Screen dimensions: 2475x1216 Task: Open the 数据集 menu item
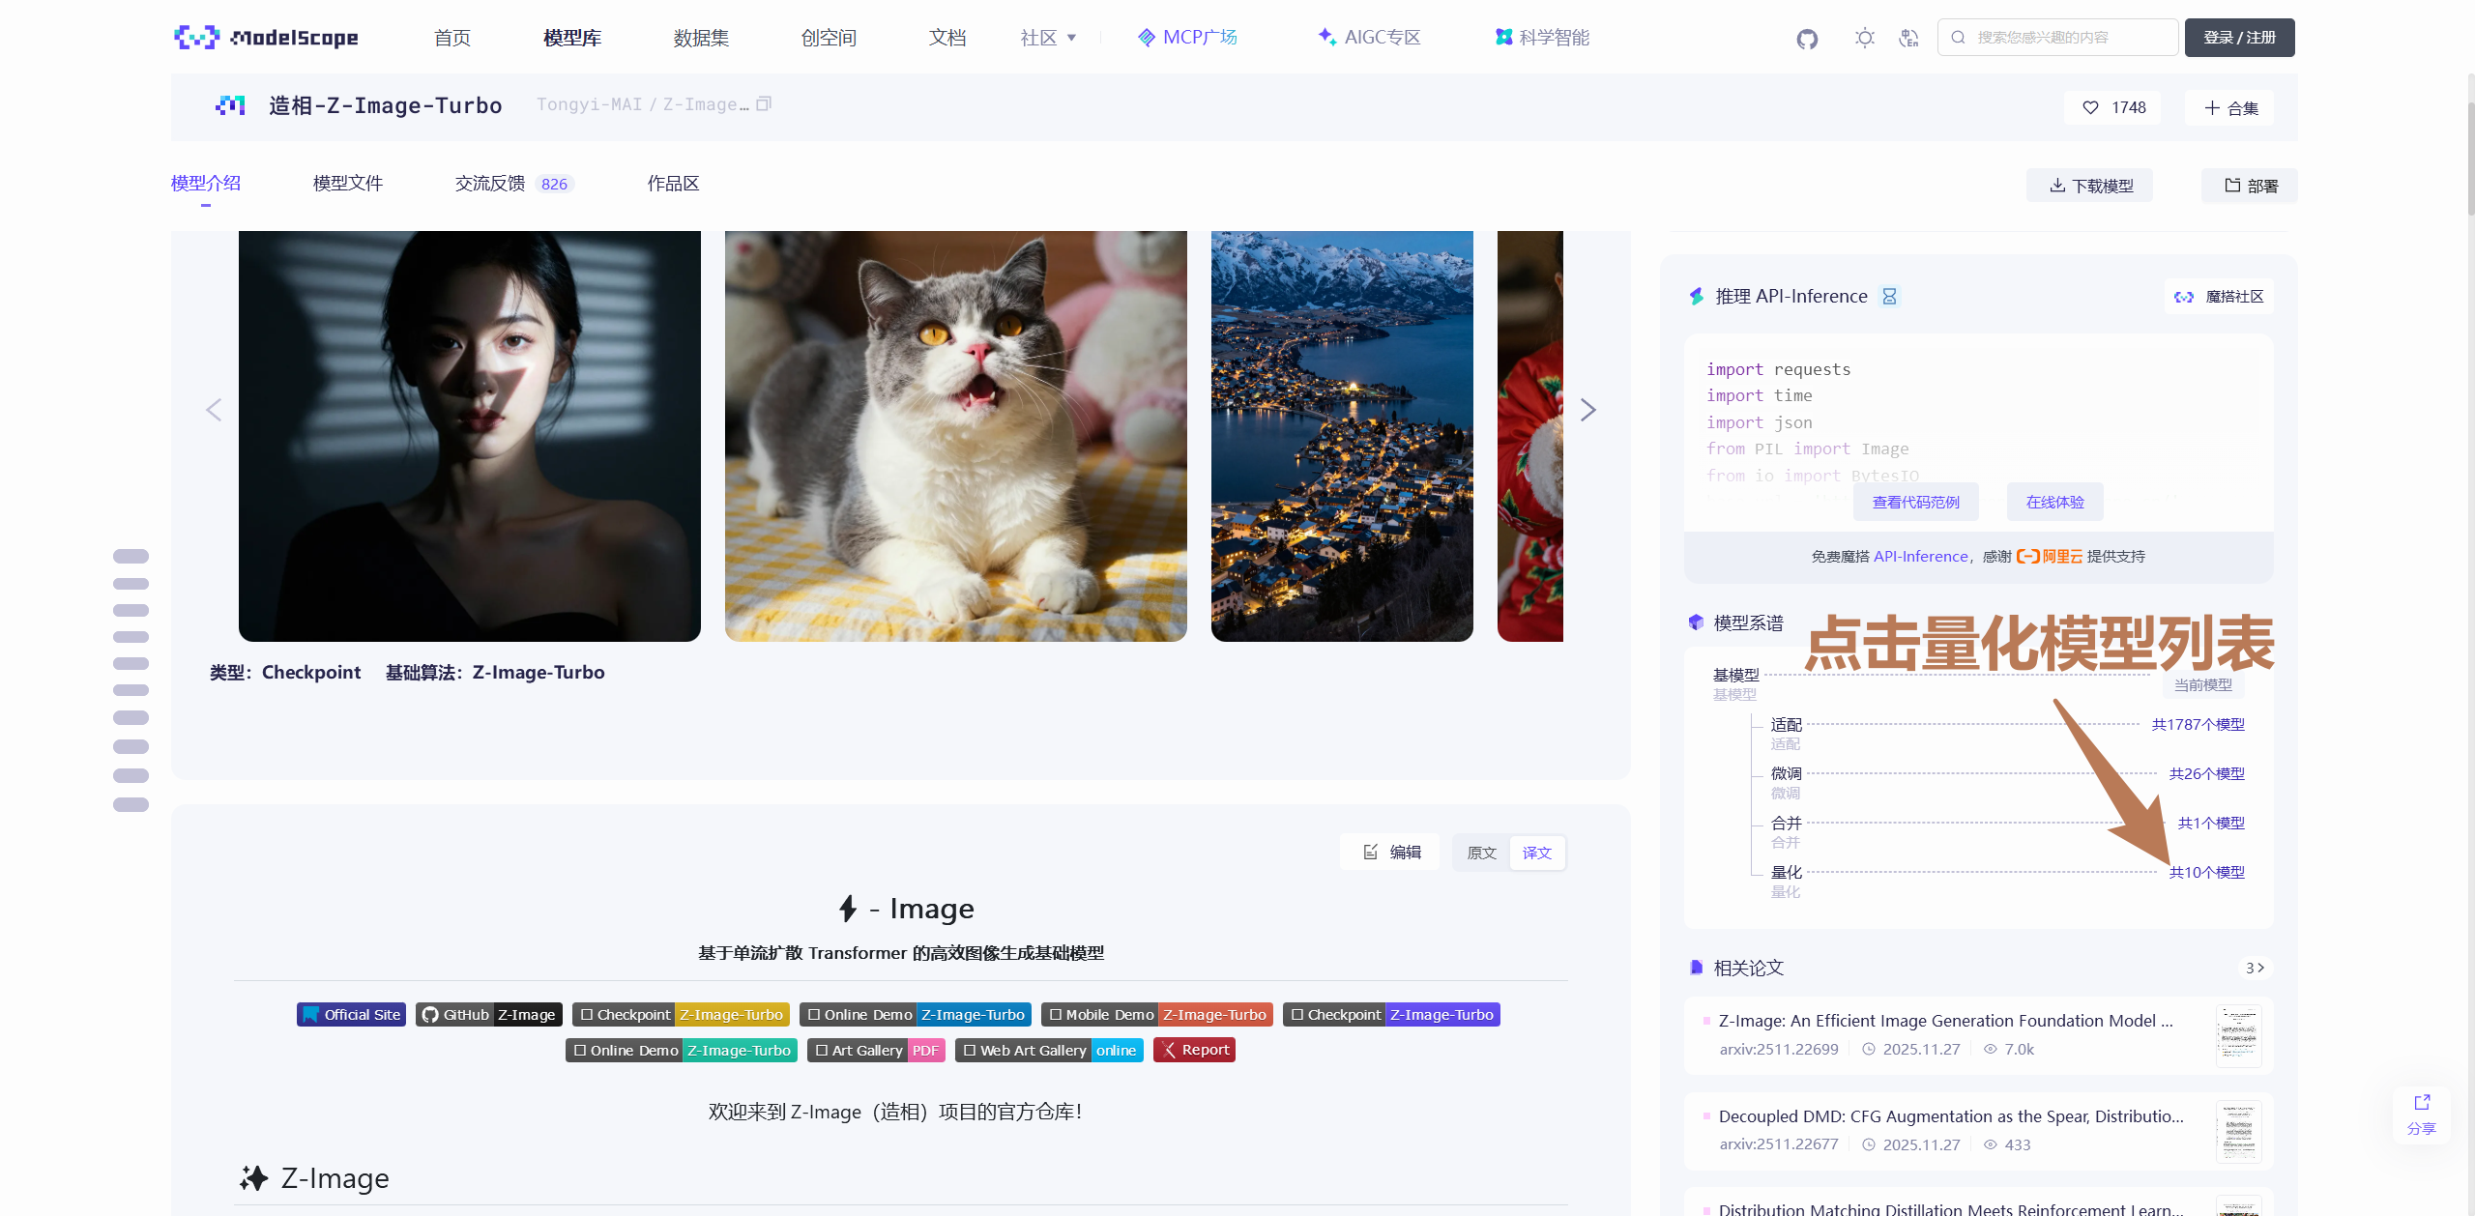701,38
